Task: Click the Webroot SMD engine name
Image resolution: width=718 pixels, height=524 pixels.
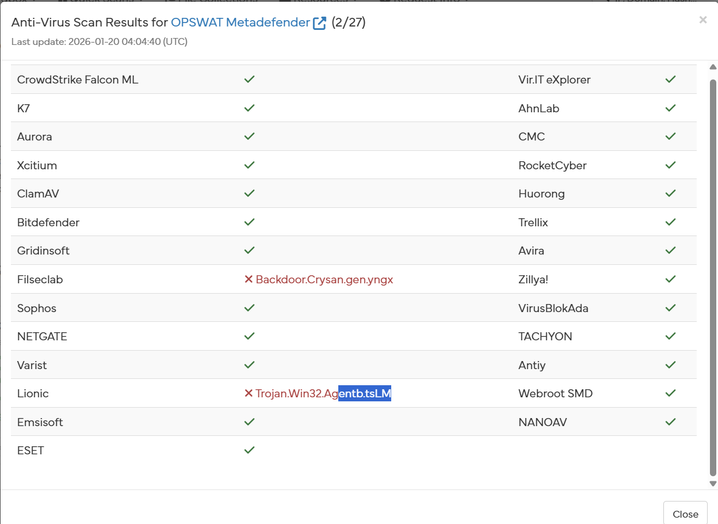Action: pyautogui.click(x=556, y=394)
